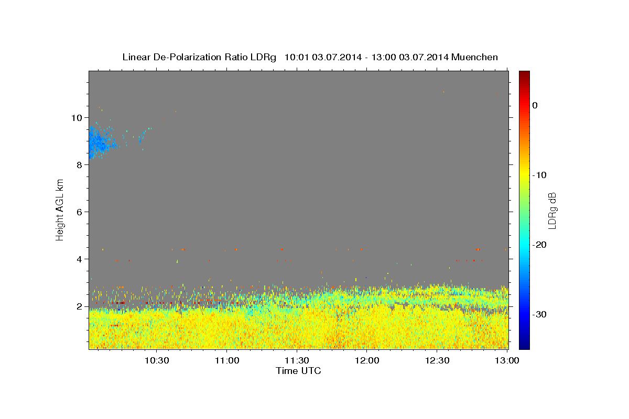Click the colorbar value '-10'

click(540, 175)
